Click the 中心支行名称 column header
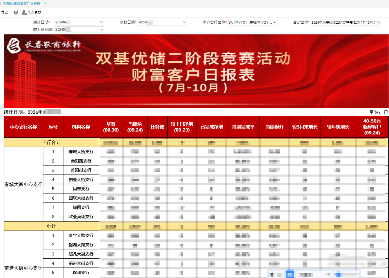The height and width of the screenshot is (278, 389). tap(24, 127)
